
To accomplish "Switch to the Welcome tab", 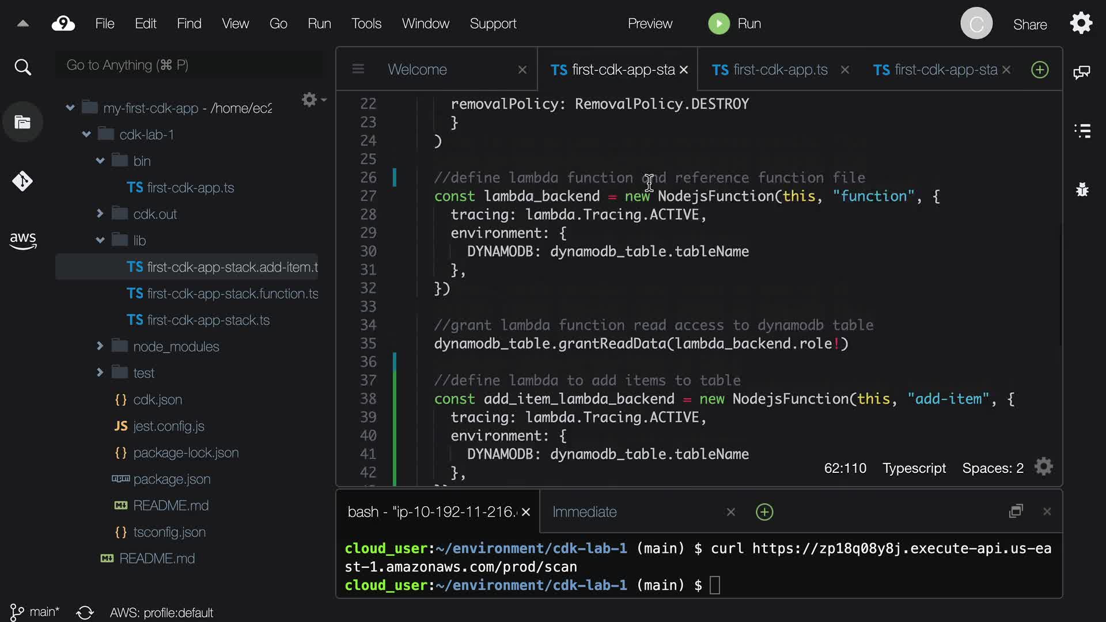I will click(x=417, y=70).
